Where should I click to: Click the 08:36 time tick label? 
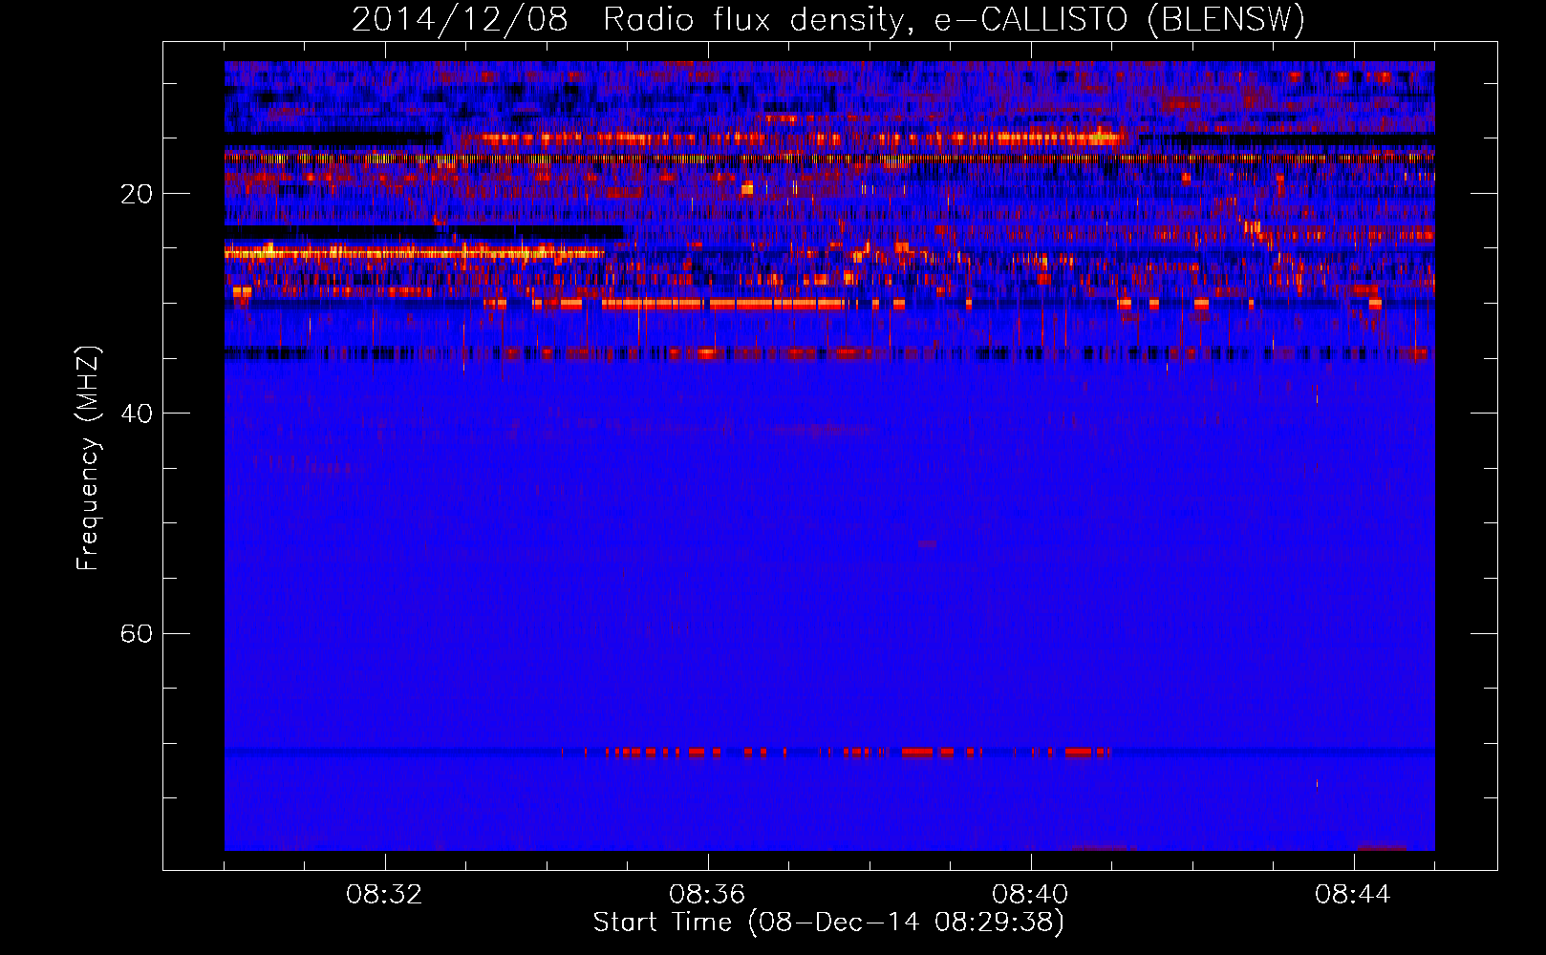point(707,895)
